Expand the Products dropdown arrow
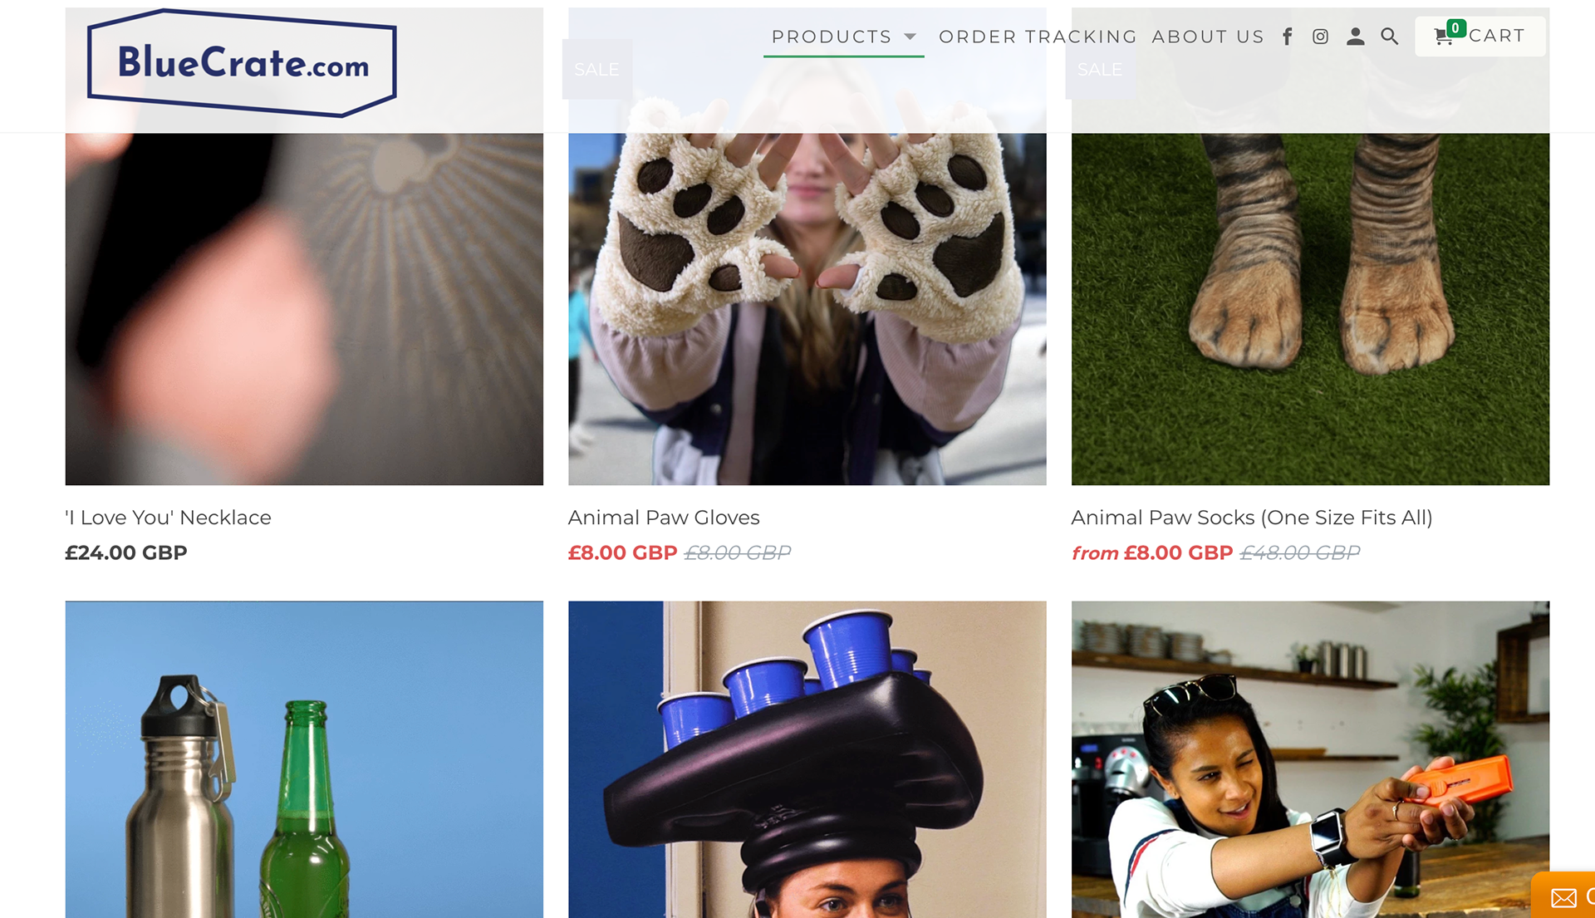 (910, 37)
